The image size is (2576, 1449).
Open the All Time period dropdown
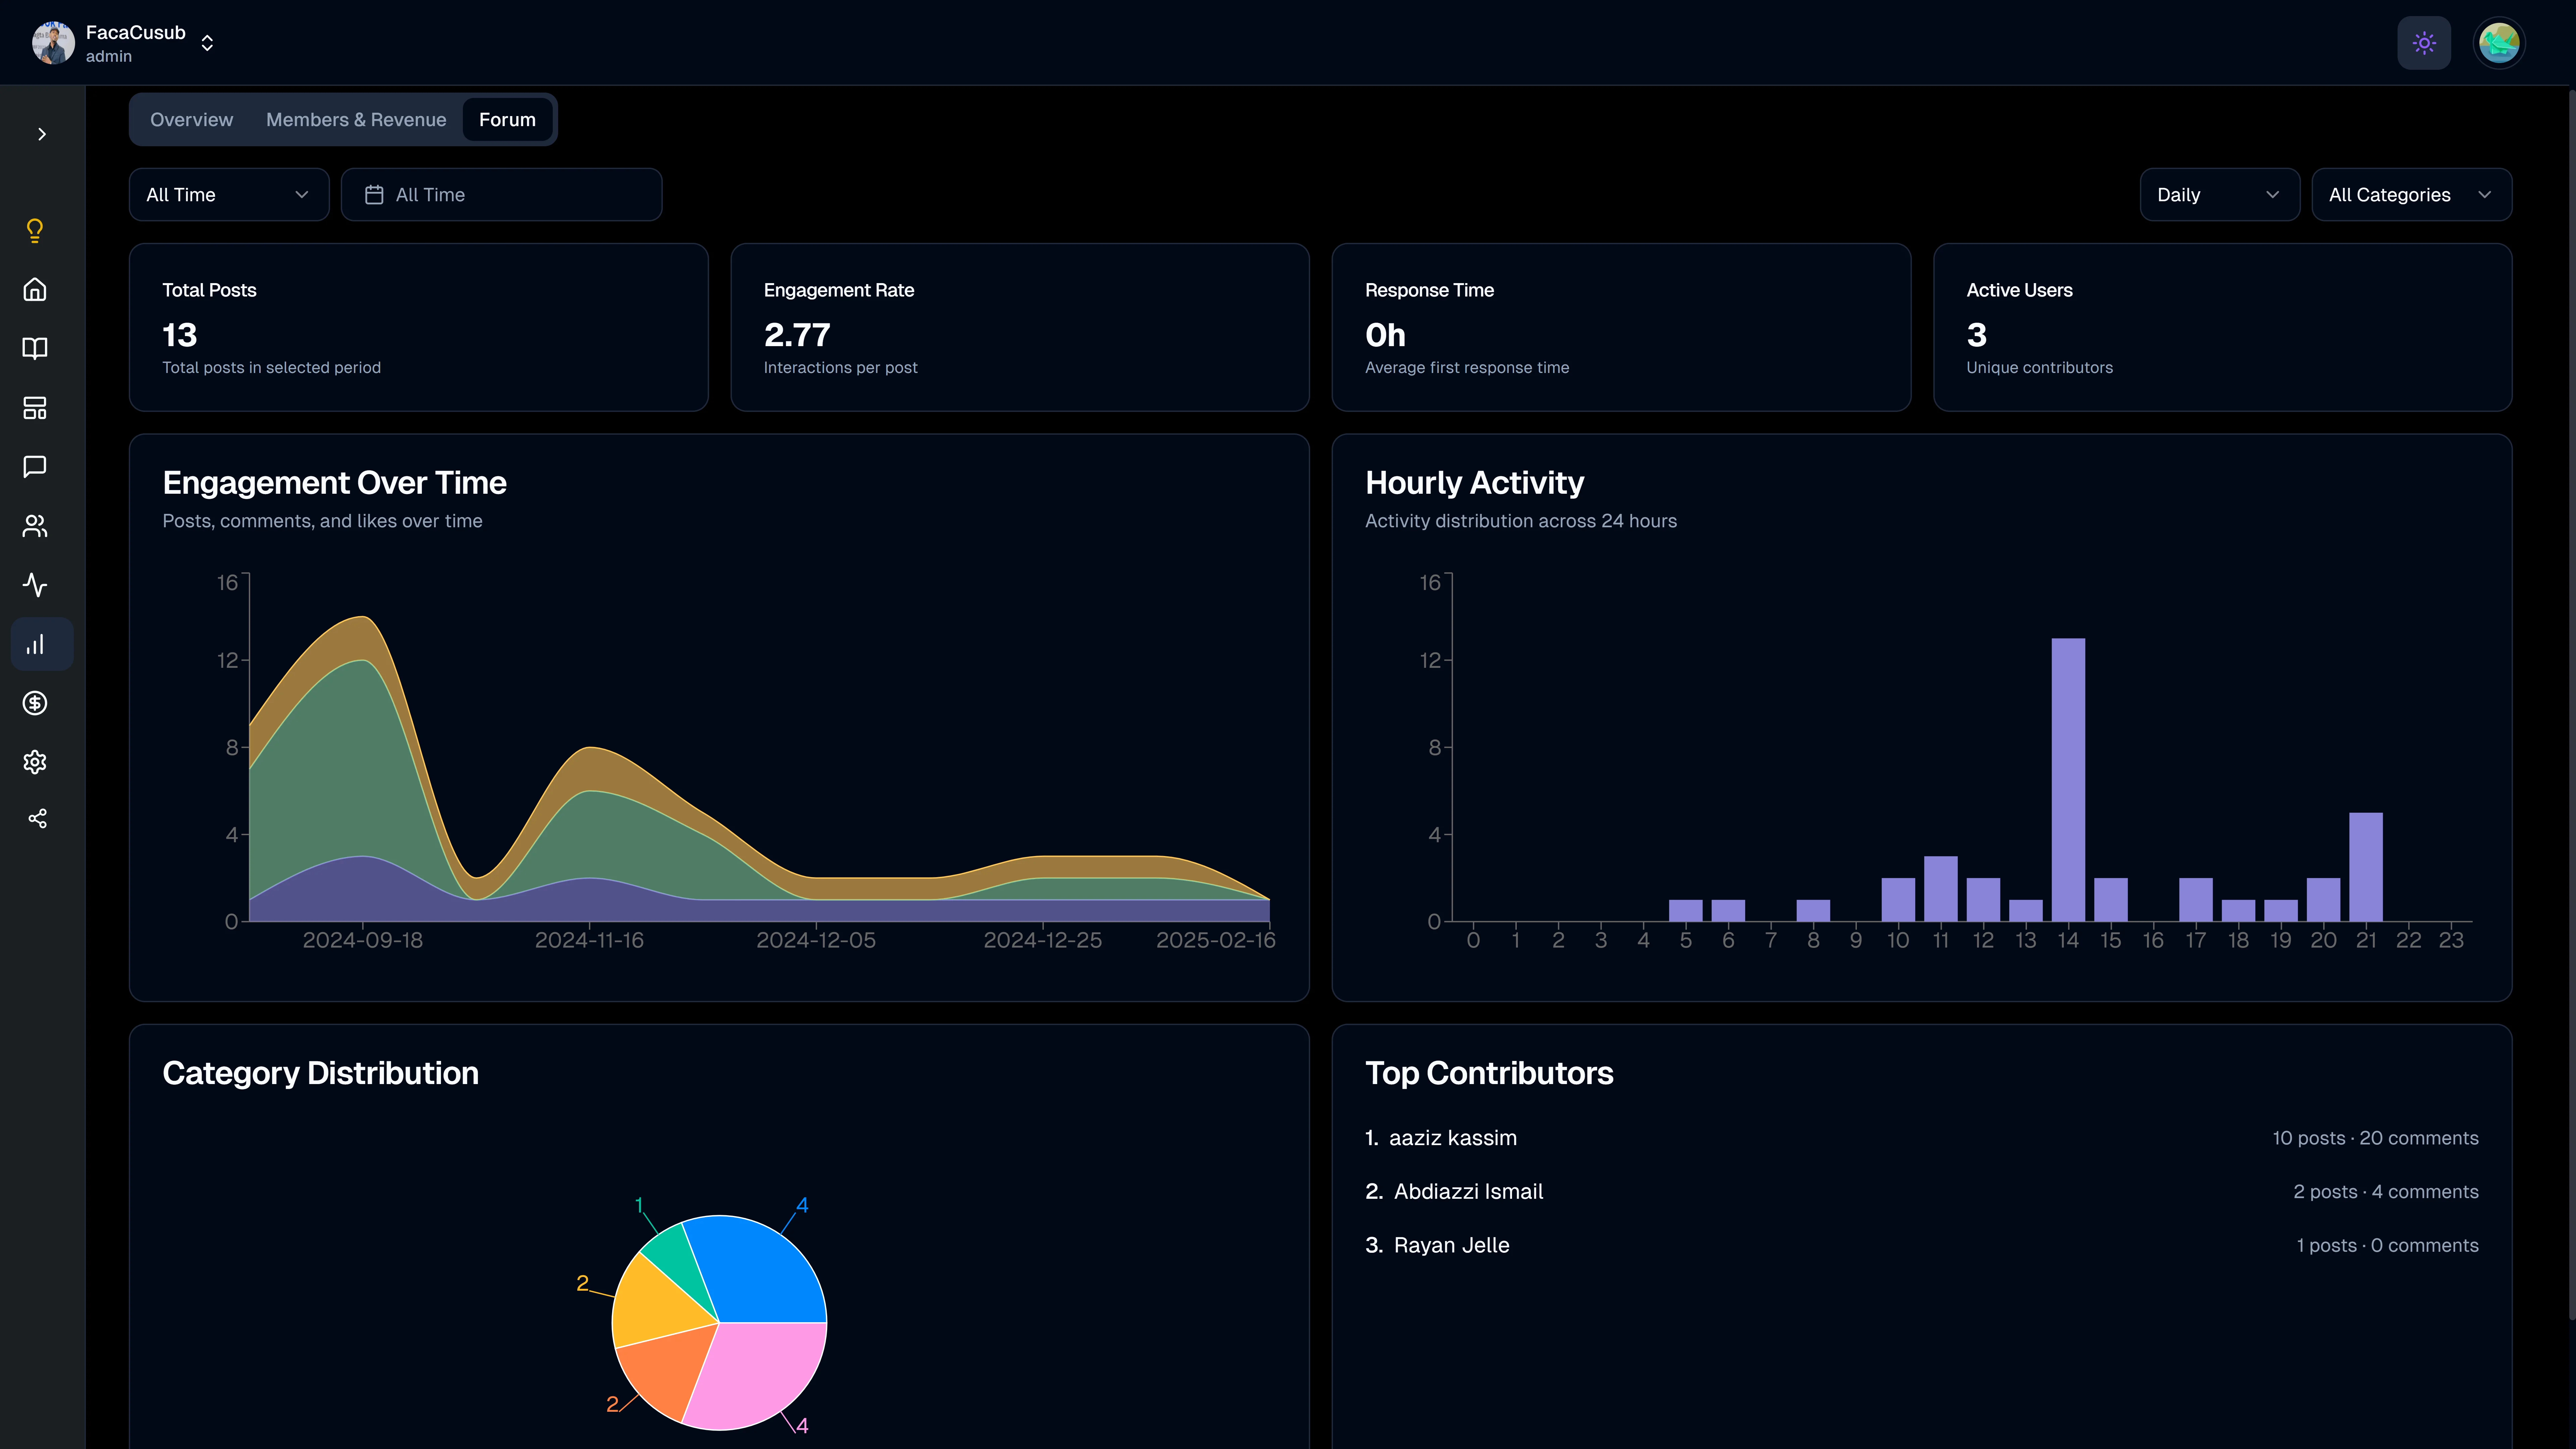click(x=229, y=195)
